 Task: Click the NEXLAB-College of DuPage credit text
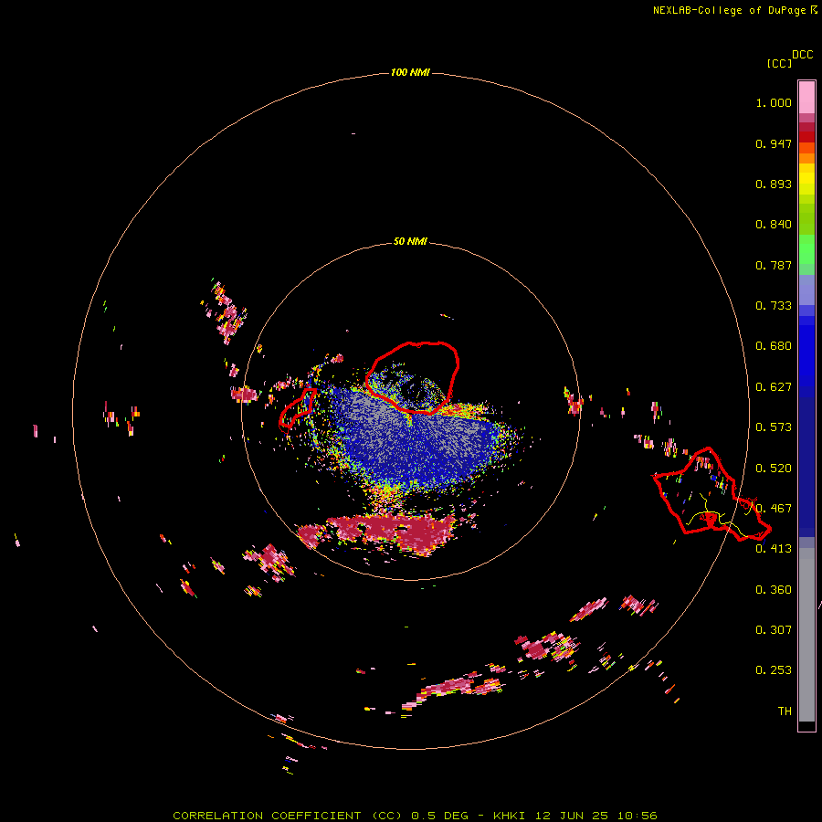pos(734,10)
